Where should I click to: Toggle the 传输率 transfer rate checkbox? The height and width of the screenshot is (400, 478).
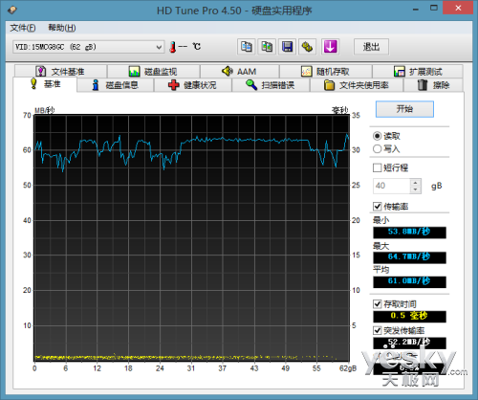tap(377, 207)
